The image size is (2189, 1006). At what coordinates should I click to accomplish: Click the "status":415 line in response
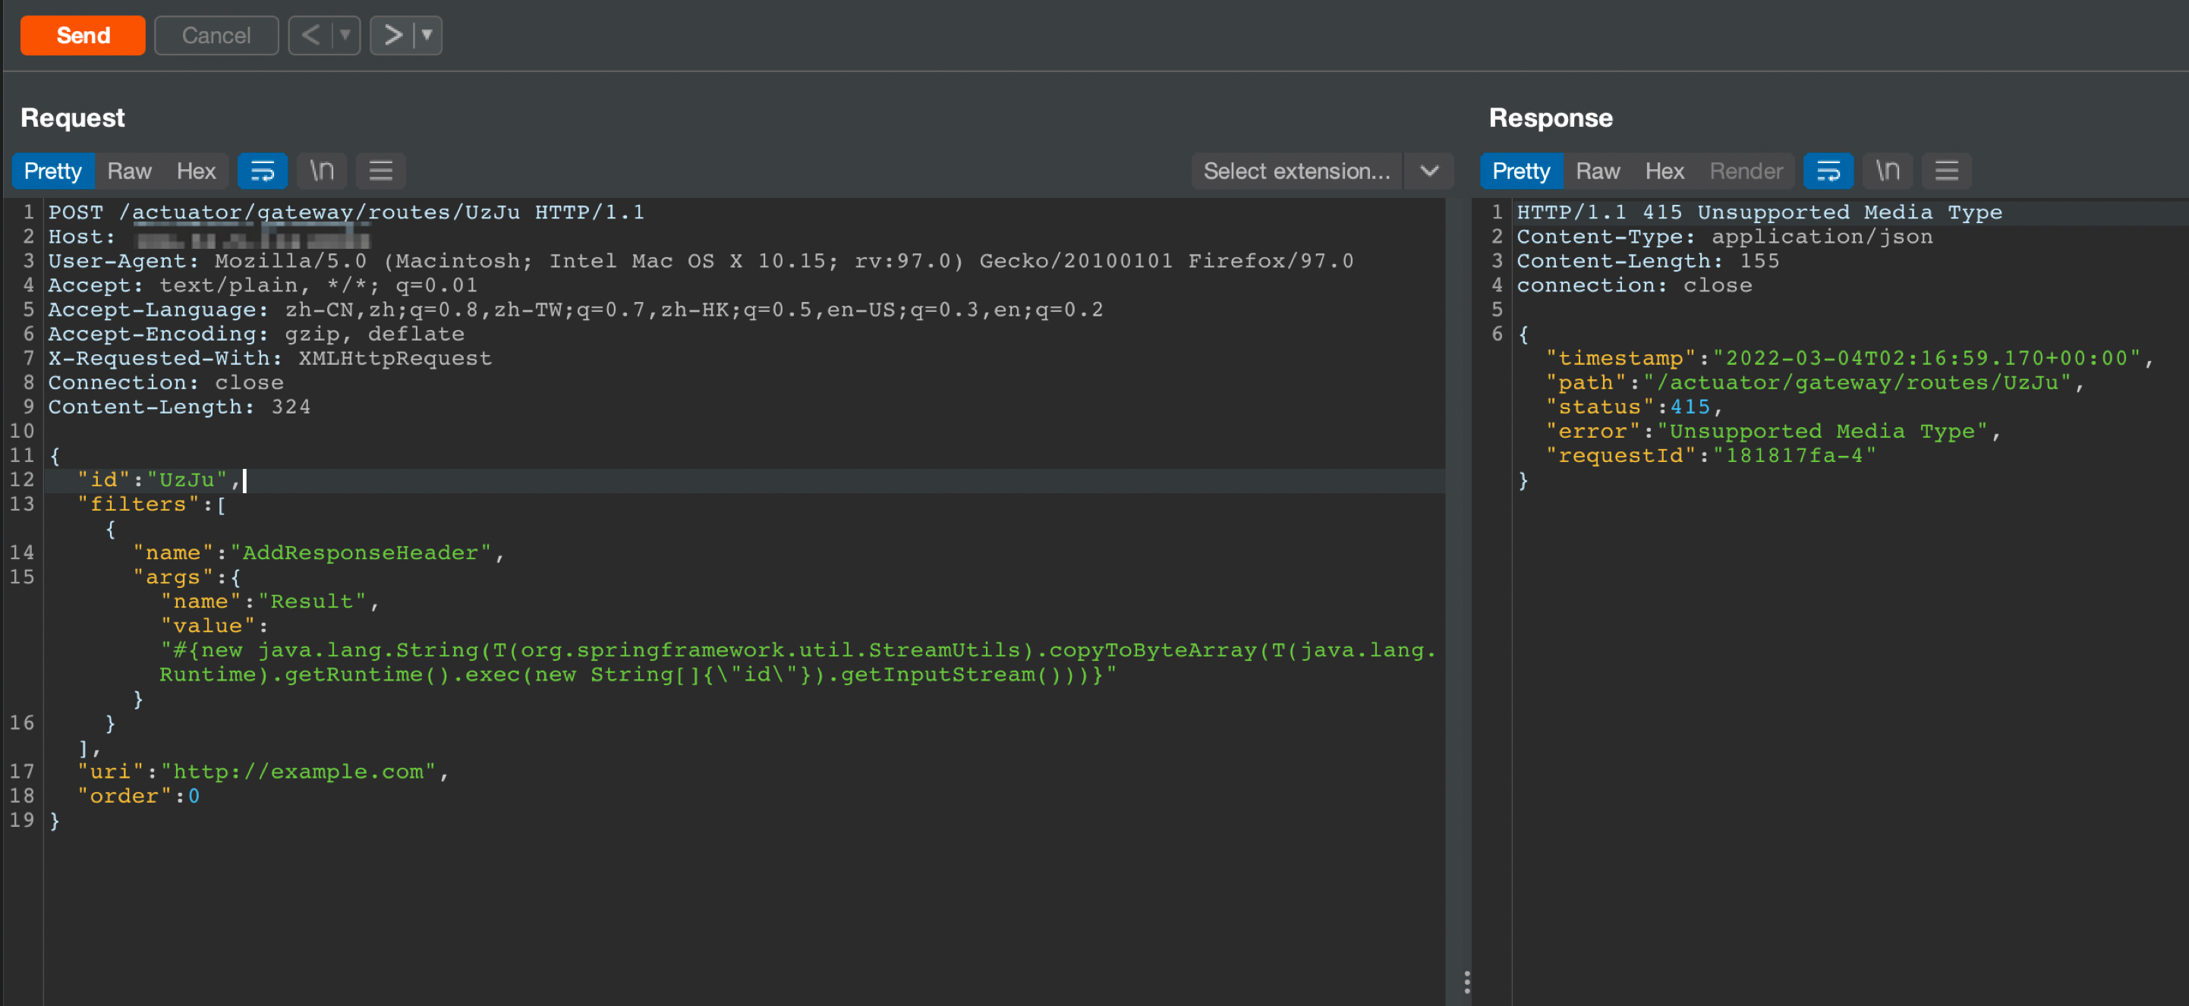1633,407
